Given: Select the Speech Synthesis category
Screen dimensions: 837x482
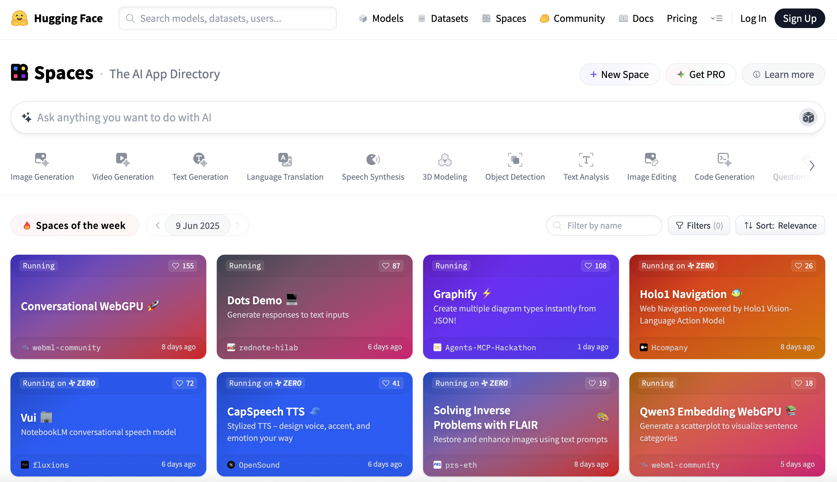Looking at the screenshot, I should pyautogui.click(x=373, y=167).
